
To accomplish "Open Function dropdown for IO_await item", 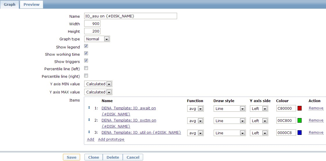I will pyautogui.click(x=195, y=109).
